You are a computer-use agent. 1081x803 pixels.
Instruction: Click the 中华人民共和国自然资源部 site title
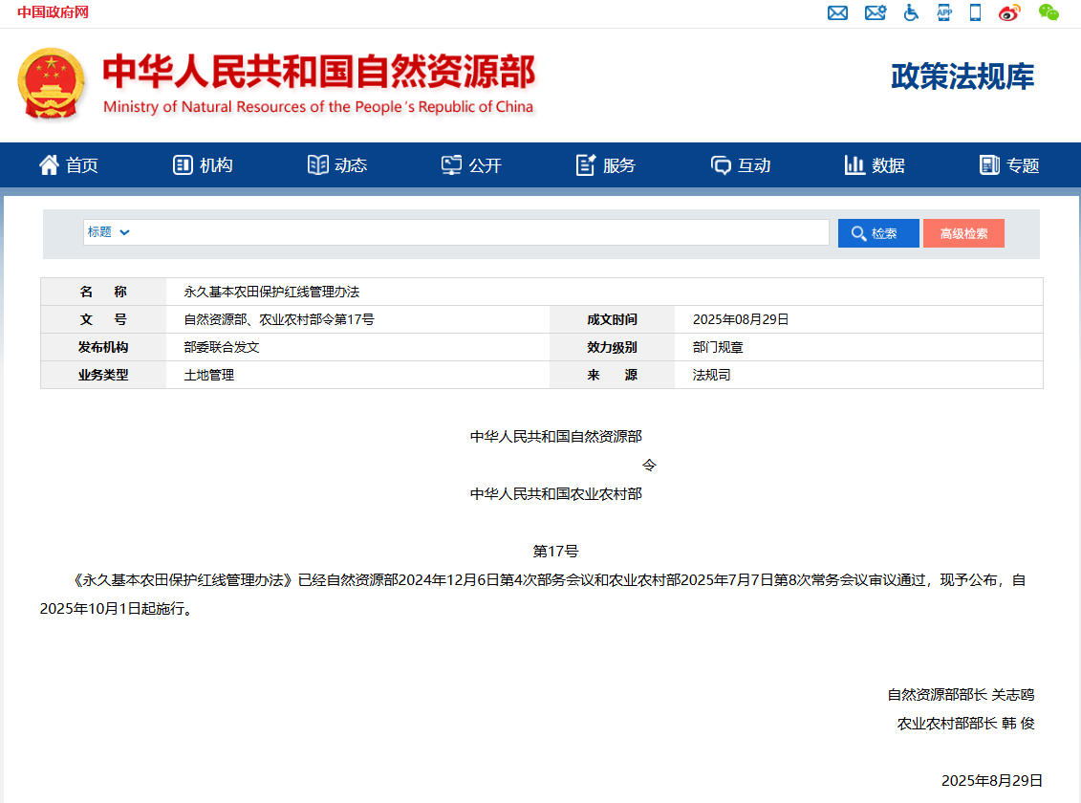tap(318, 72)
